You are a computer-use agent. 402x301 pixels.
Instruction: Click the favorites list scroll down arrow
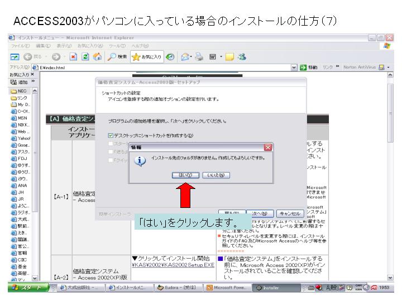35,278
